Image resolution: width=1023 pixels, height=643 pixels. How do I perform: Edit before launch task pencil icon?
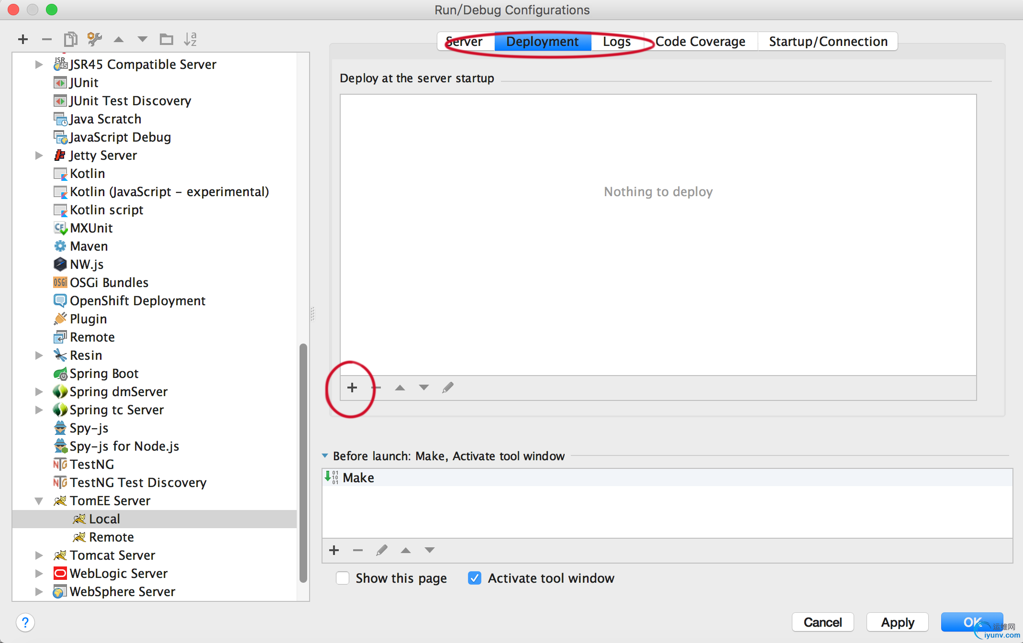[x=382, y=550]
